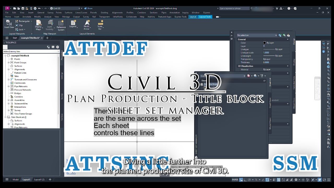Click the Share button
The width and height of the screenshot is (334, 188).
[88, 8]
